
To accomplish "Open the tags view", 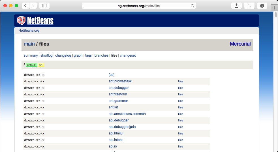I will (x=88, y=55).
